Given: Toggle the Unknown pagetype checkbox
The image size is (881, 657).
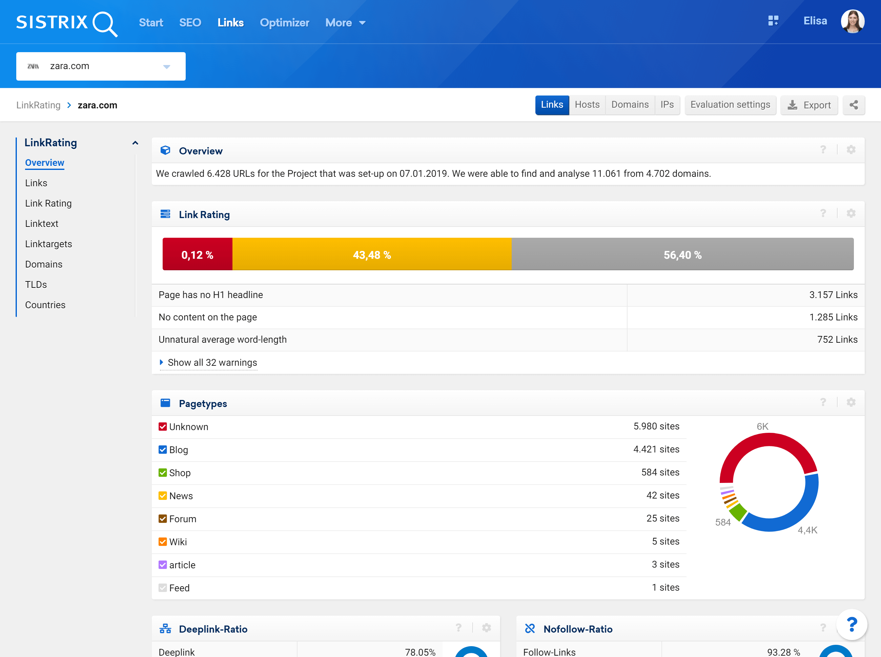Looking at the screenshot, I should pos(162,427).
